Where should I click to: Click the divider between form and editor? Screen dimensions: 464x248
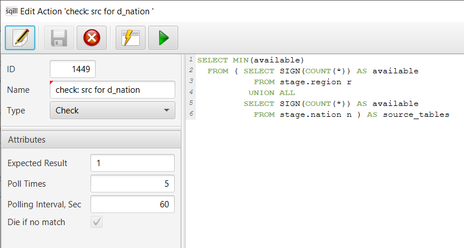(183, 149)
